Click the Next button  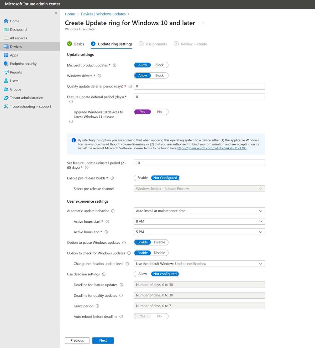[x=103, y=340]
